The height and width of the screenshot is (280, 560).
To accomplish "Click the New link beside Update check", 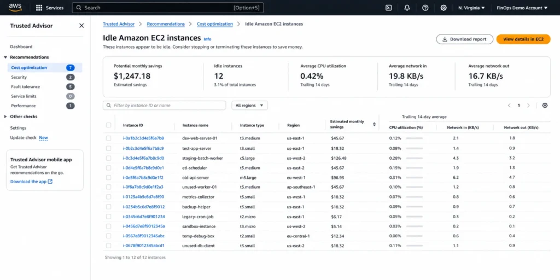I will click(x=43, y=137).
